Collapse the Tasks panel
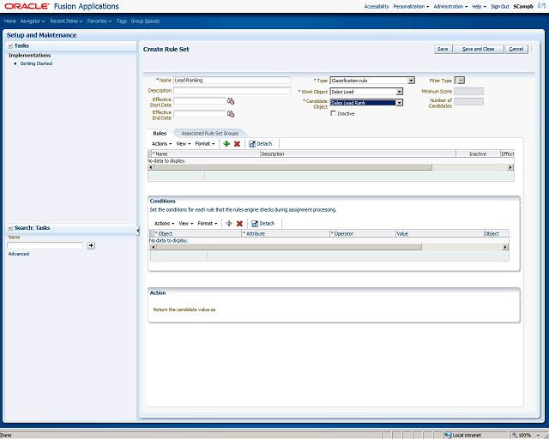Viewport: 549px width, 439px height. 10,45
